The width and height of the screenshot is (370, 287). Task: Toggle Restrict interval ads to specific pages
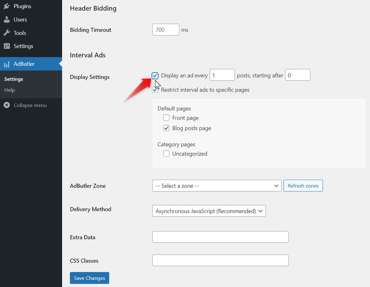point(155,90)
